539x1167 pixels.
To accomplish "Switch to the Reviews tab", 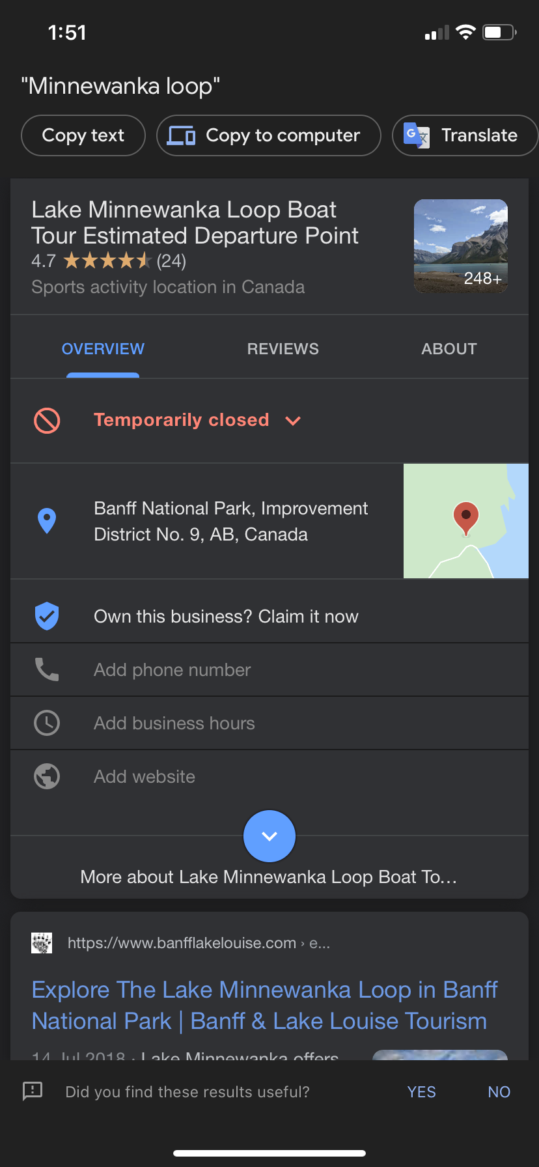I will [283, 349].
